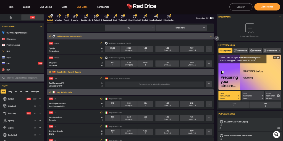Expand more markets for WSG Tirol match
This screenshot has height=141, width=283.
pyautogui.click(x=209, y=63)
